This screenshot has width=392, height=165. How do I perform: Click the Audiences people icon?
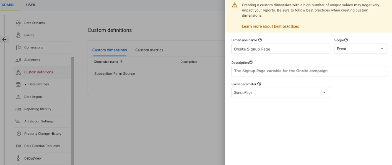click(18, 60)
